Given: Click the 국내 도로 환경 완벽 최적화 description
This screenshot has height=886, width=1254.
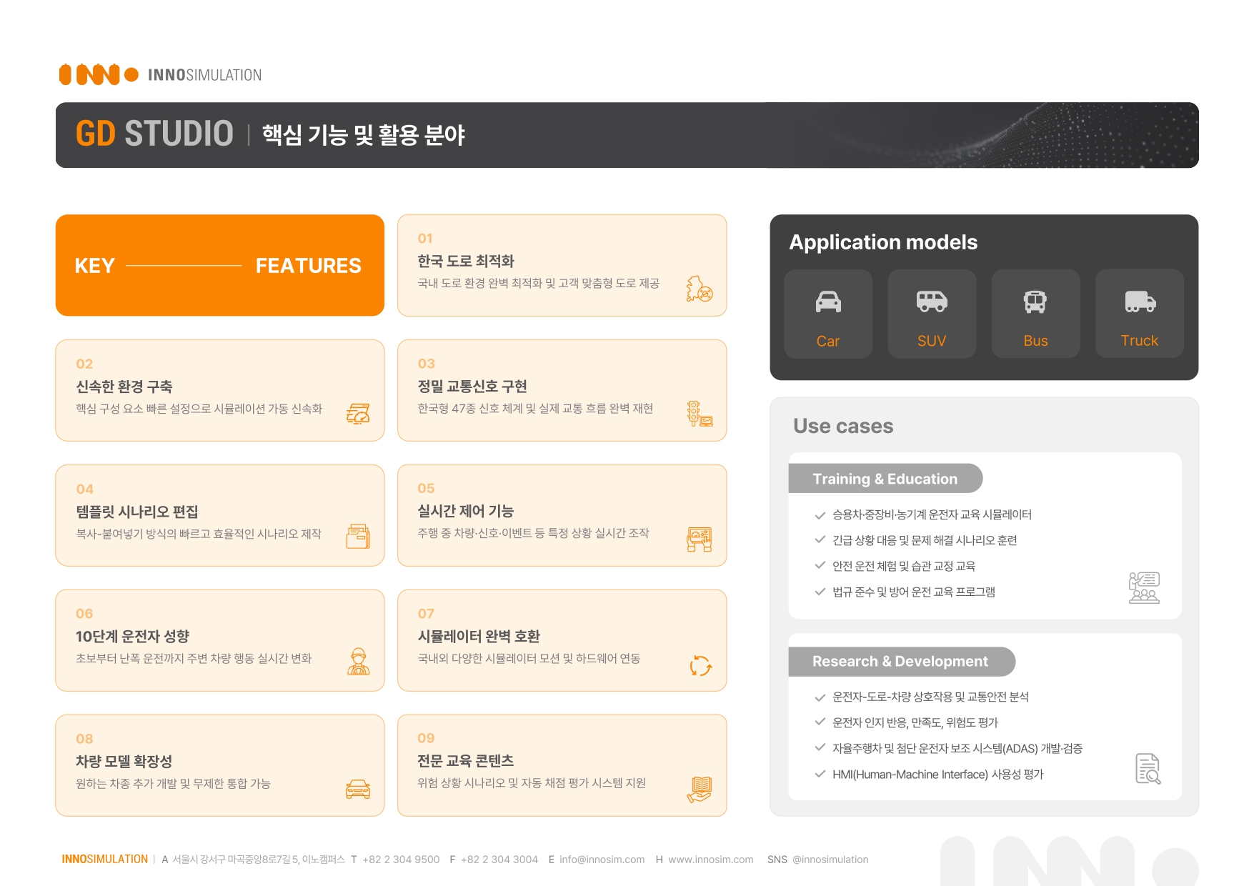Looking at the screenshot, I should coord(539,283).
